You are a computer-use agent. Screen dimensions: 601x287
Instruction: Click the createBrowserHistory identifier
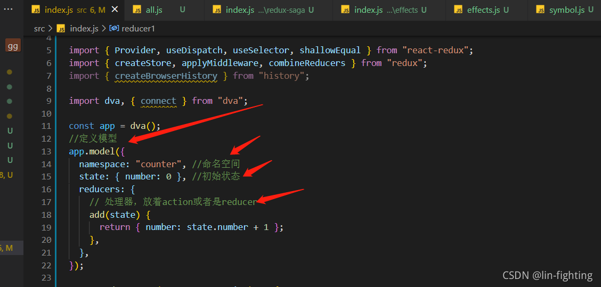pos(166,76)
